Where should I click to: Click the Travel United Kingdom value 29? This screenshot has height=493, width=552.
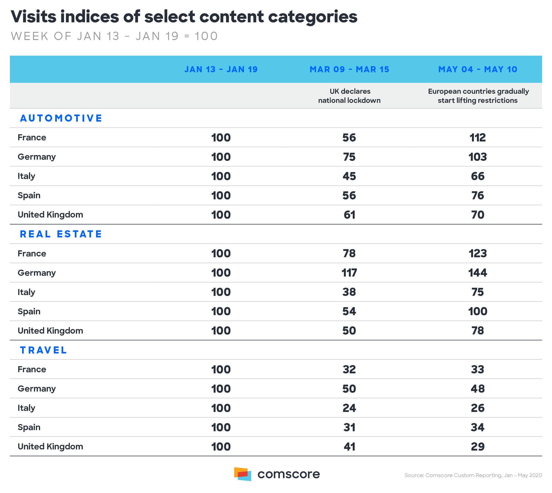pyautogui.click(x=477, y=447)
